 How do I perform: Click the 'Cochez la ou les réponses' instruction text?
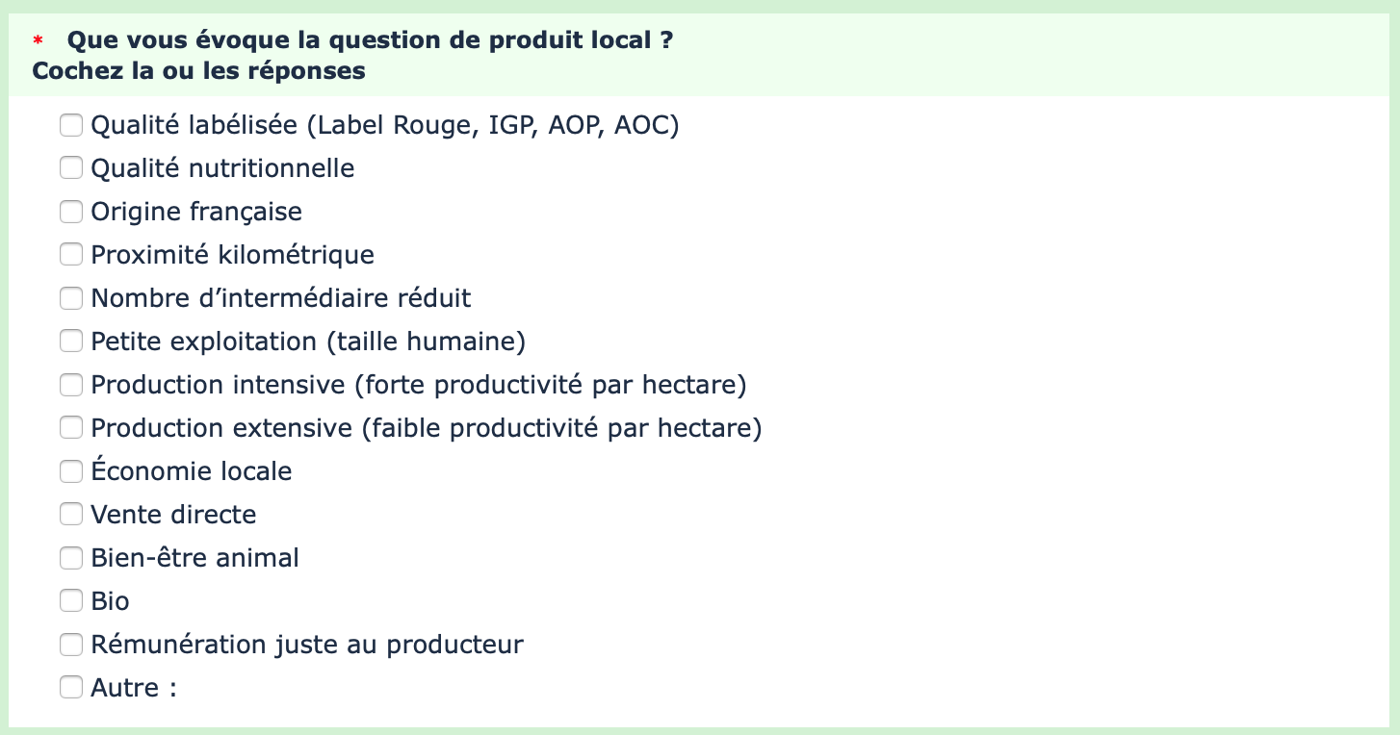(198, 70)
